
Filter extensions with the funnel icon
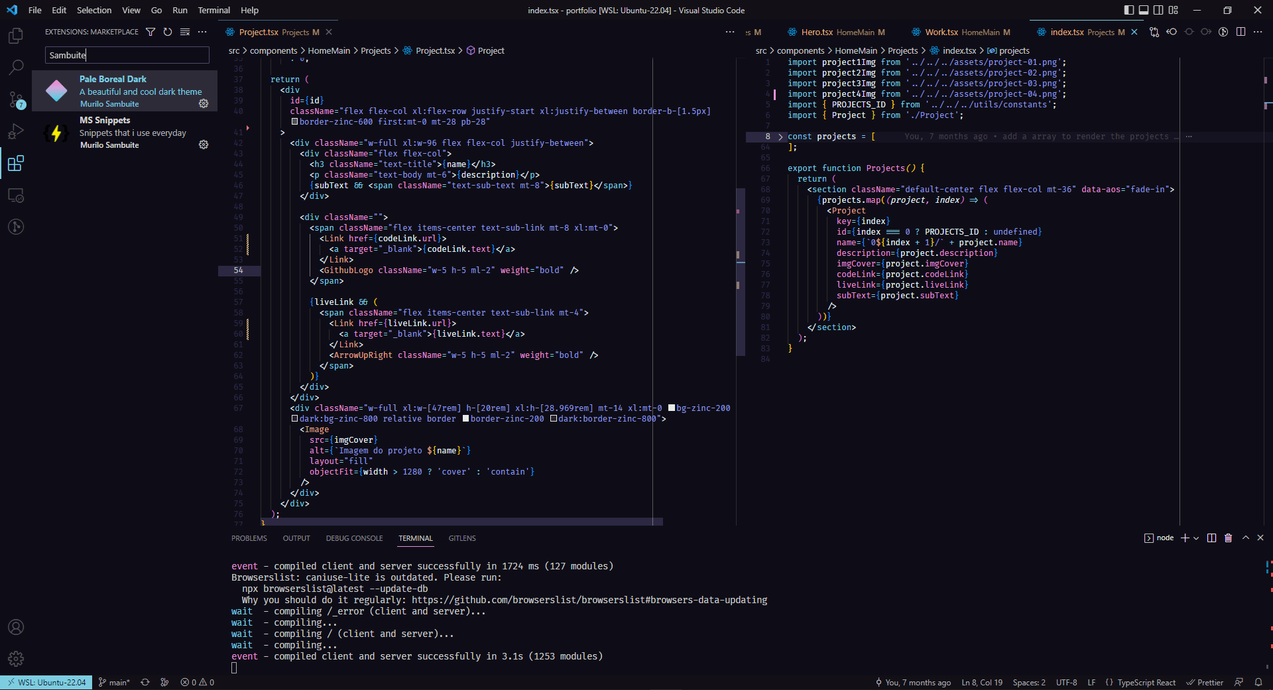coord(151,32)
